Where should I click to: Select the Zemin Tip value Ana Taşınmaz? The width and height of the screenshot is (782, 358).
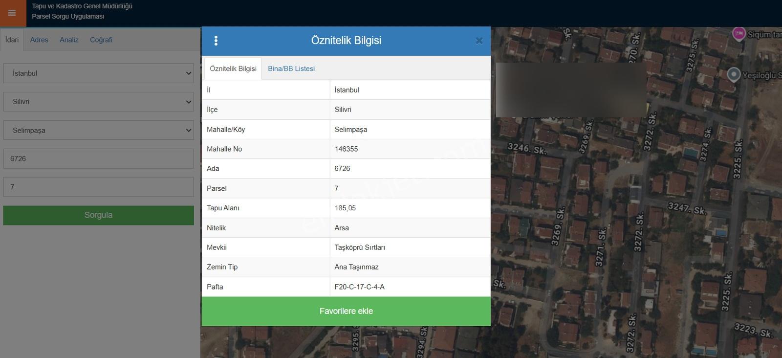click(357, 267)
